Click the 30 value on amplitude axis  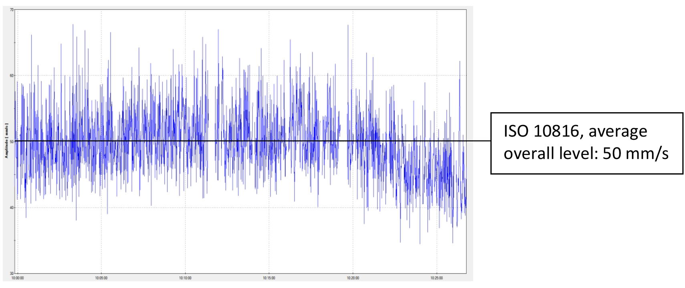[12, 274]
